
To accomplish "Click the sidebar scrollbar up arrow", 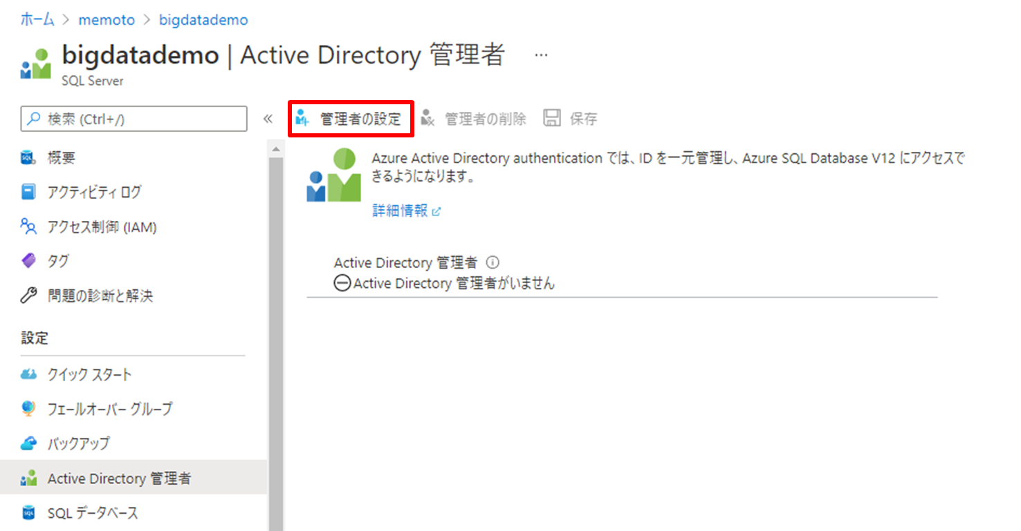I will click(x=276, y=149).
